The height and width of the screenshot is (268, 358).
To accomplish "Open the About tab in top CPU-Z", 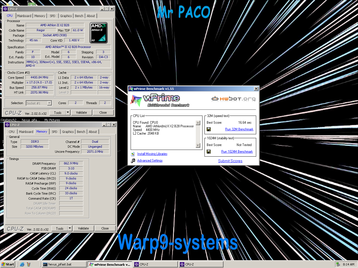I will point(91,16).
